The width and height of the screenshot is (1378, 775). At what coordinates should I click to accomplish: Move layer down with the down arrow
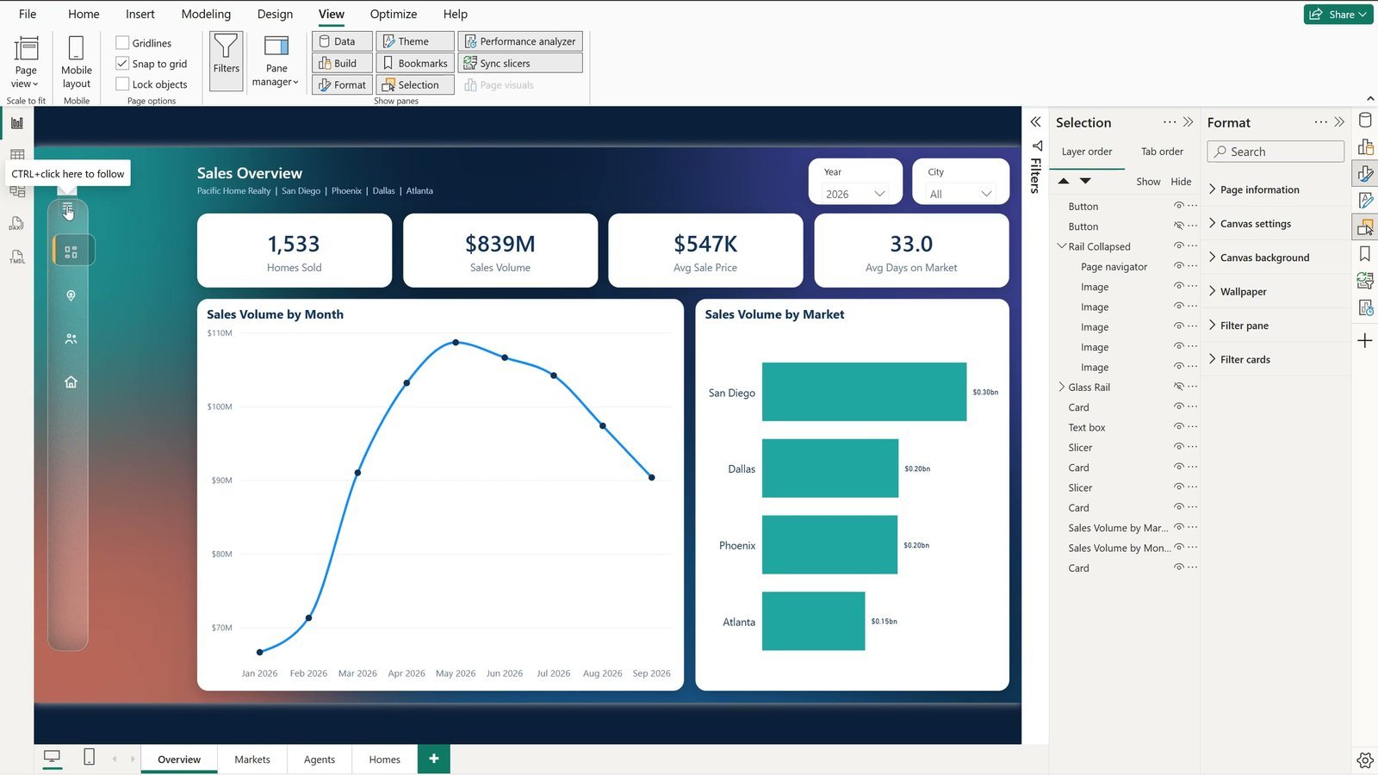coord(1085,181)
